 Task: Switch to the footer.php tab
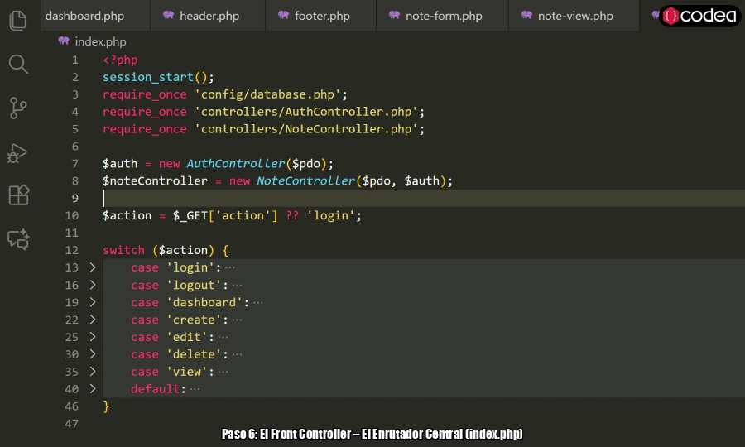pos(320,16)
